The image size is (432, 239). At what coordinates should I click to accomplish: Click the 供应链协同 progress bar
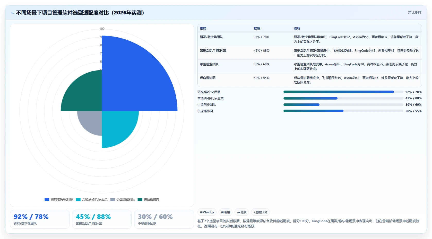coord(343,111)
